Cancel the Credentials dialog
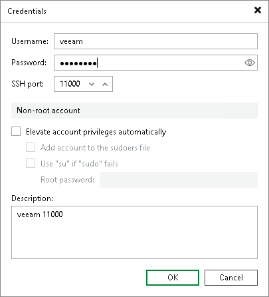 point(231,278)
